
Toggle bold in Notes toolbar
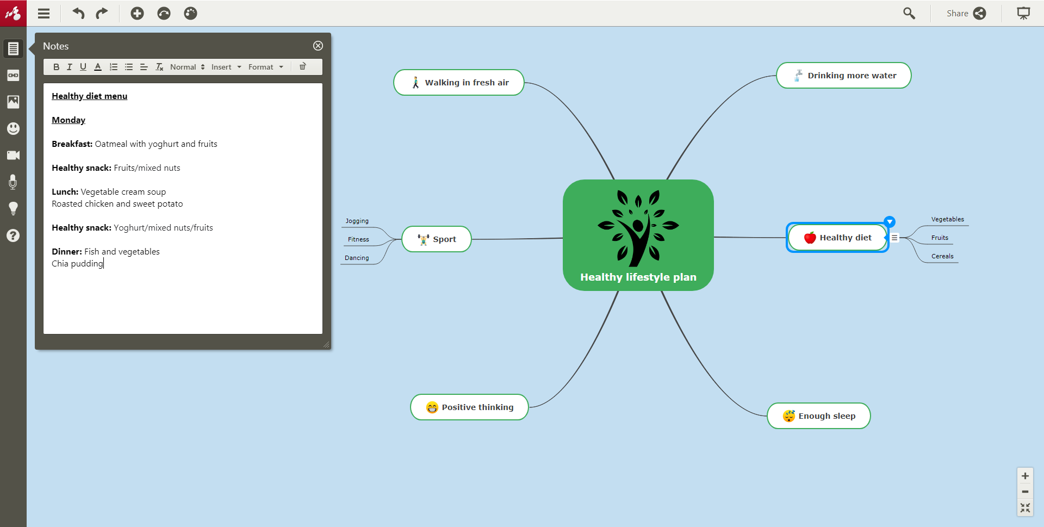[x=56, y=67]
